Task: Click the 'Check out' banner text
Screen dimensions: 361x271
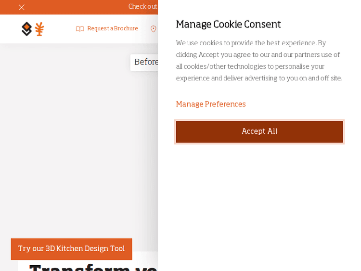Action: [142, 7]
